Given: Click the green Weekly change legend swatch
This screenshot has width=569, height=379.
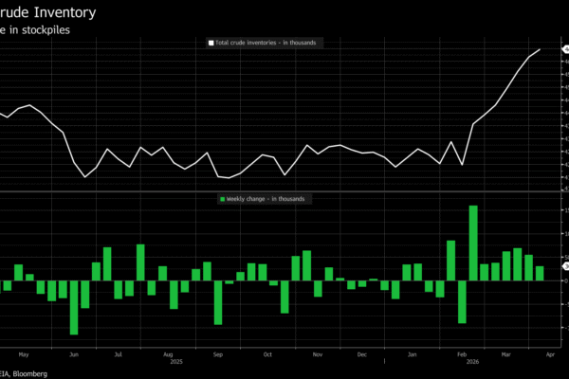Looking at the screenshot, I should [223, 199].
